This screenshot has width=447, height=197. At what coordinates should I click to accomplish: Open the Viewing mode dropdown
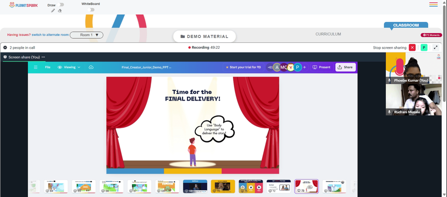[69, 67]
